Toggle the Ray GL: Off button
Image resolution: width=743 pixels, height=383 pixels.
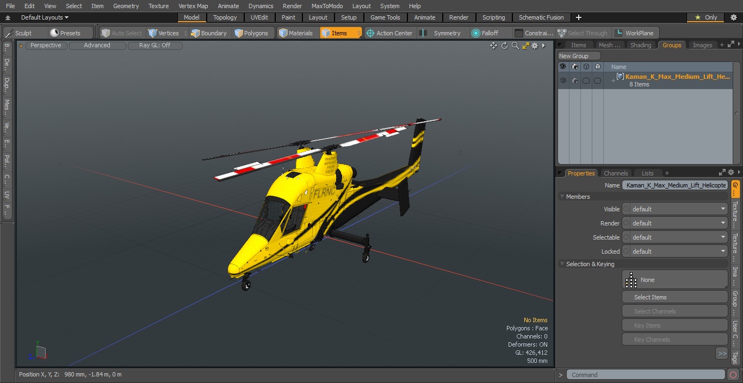[x=155, y=46]
